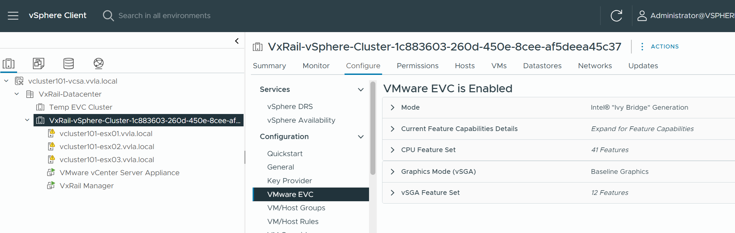
Task: Click the three-dot Actions kebab icon
Action: click(x=642, y=46)
